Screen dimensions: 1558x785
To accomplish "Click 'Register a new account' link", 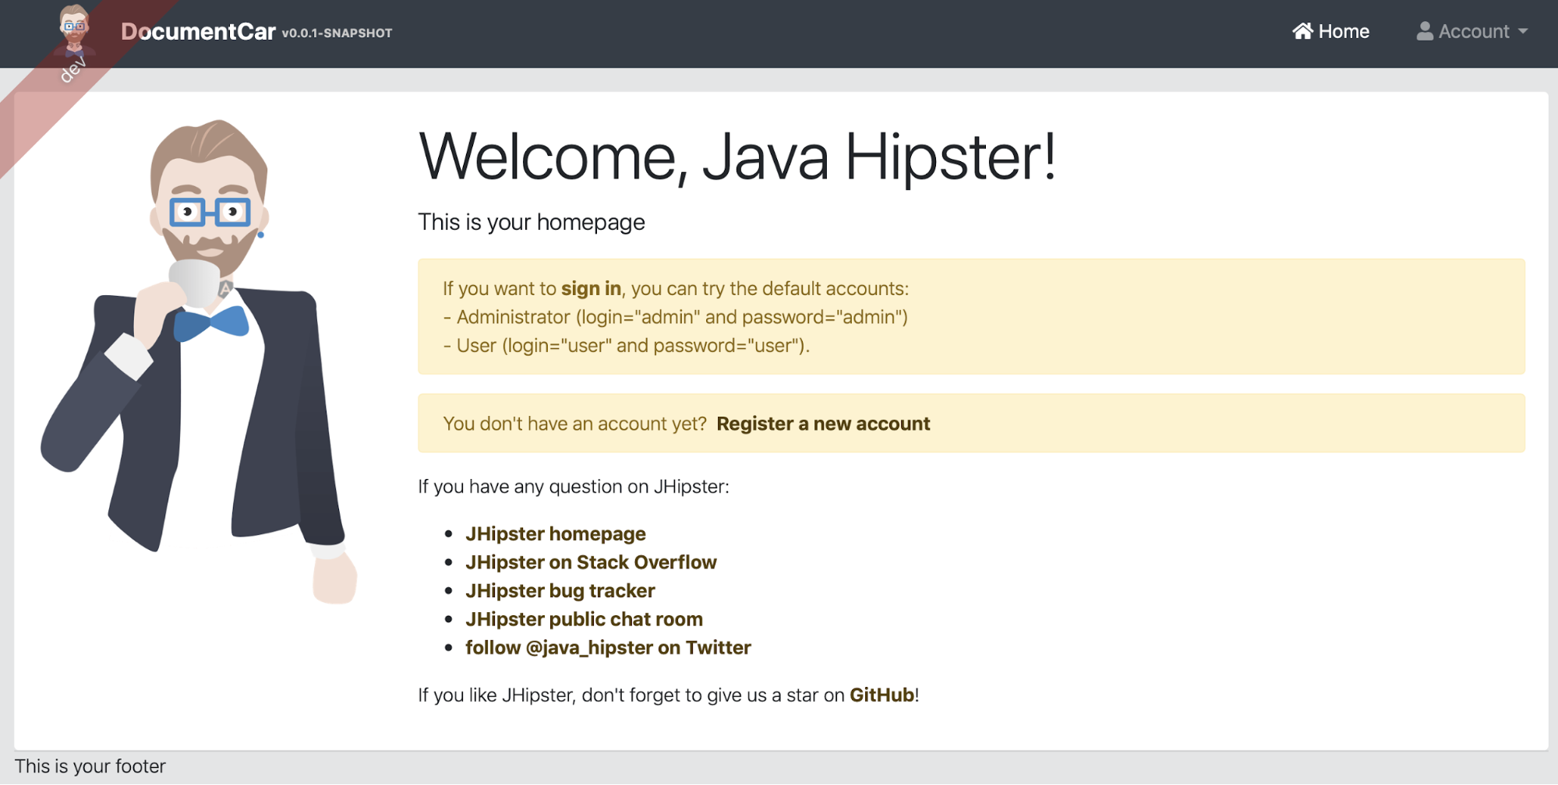I will [x=823, y=424].
